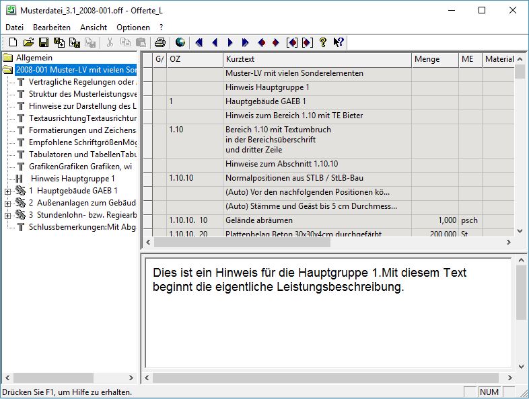Select the Allgemein folder in the tree
The height and width of the screenshot is (399, 529).
point(34,58)
